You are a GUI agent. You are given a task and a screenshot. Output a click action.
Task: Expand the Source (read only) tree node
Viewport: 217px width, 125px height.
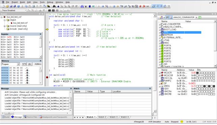5,26
